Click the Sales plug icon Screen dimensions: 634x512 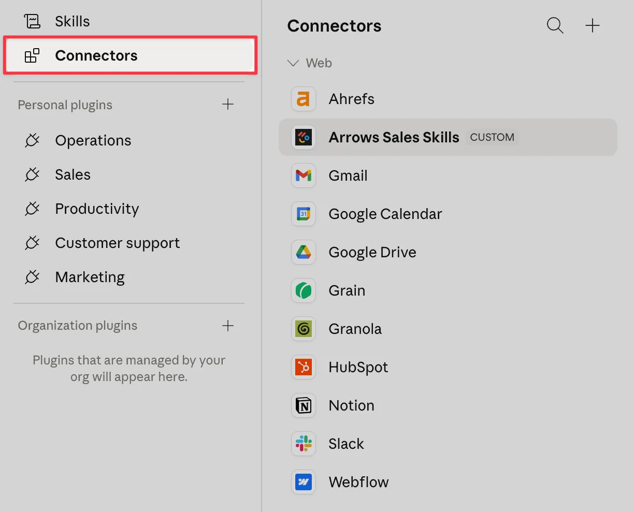click(32, 174)
